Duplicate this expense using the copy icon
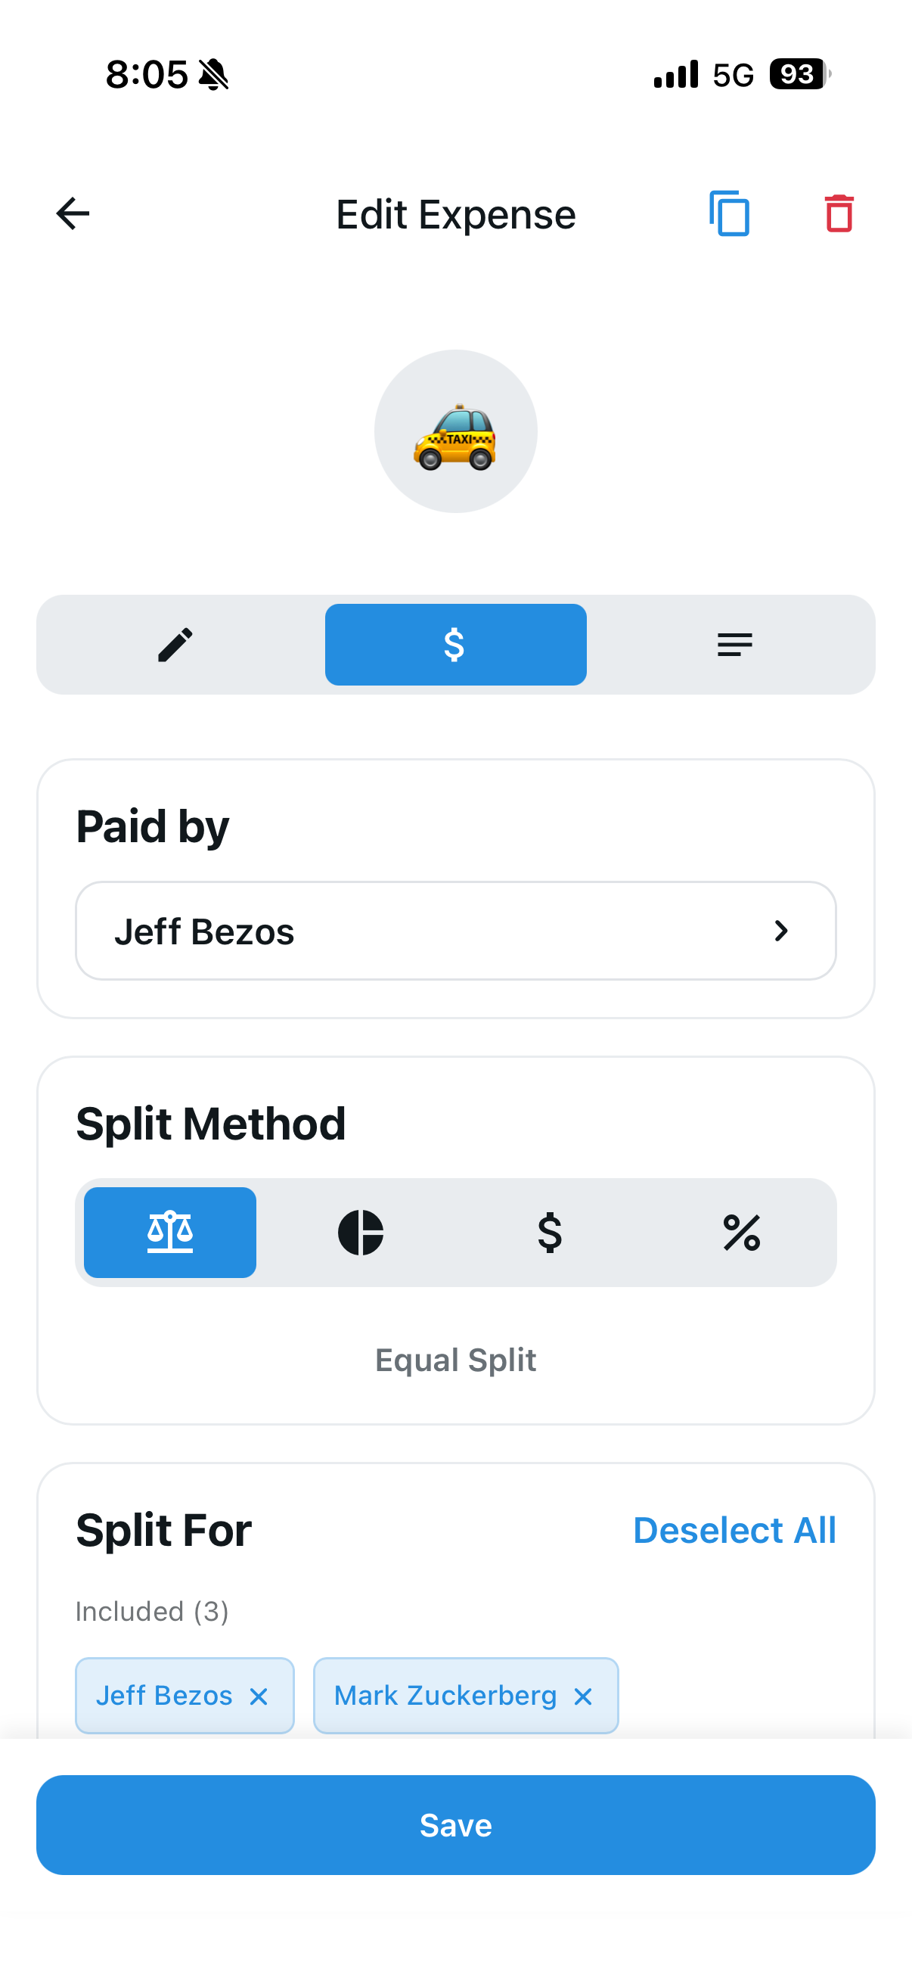This screenshot has width=912, height=1984. (728, 214)
